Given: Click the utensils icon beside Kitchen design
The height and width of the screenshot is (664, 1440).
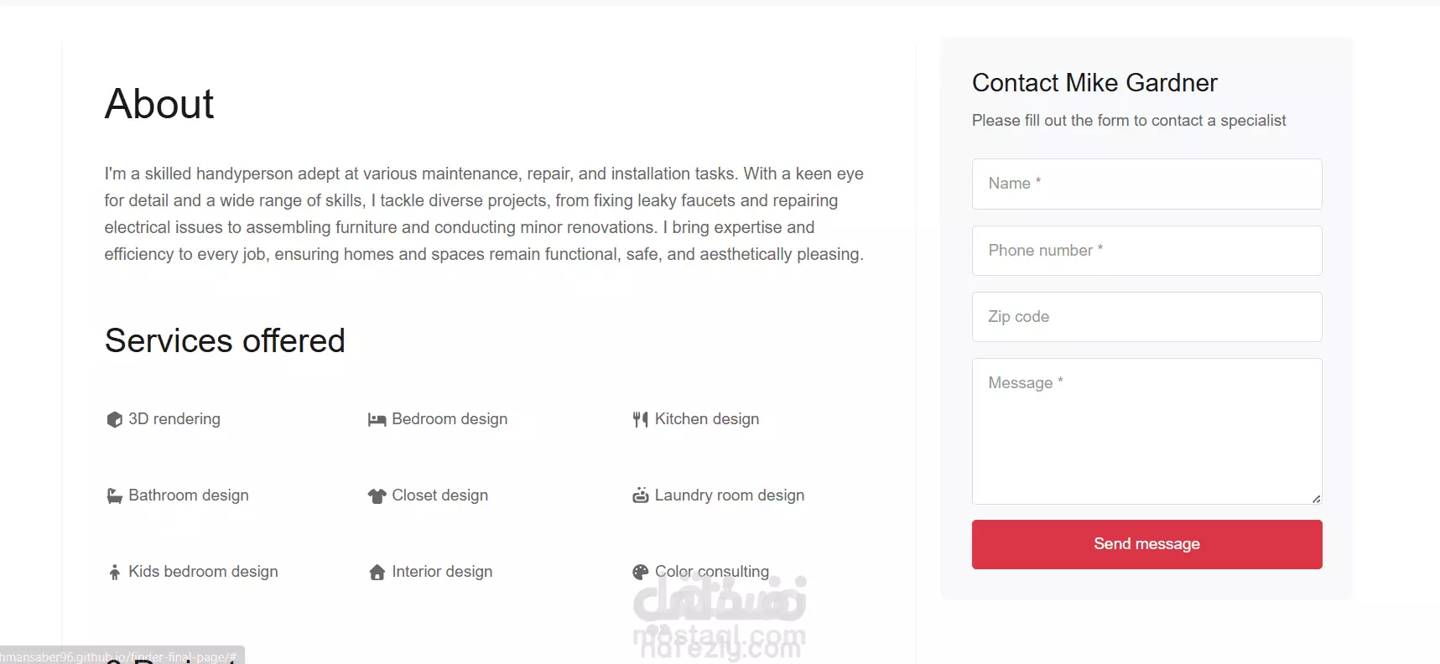Looking at the screenshot, I should point(641,419).
